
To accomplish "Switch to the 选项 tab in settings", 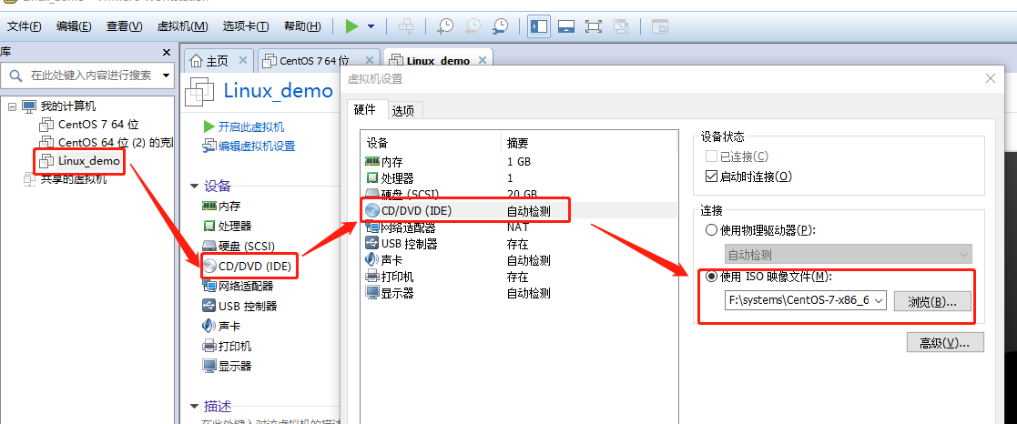I will coord(402,111).
